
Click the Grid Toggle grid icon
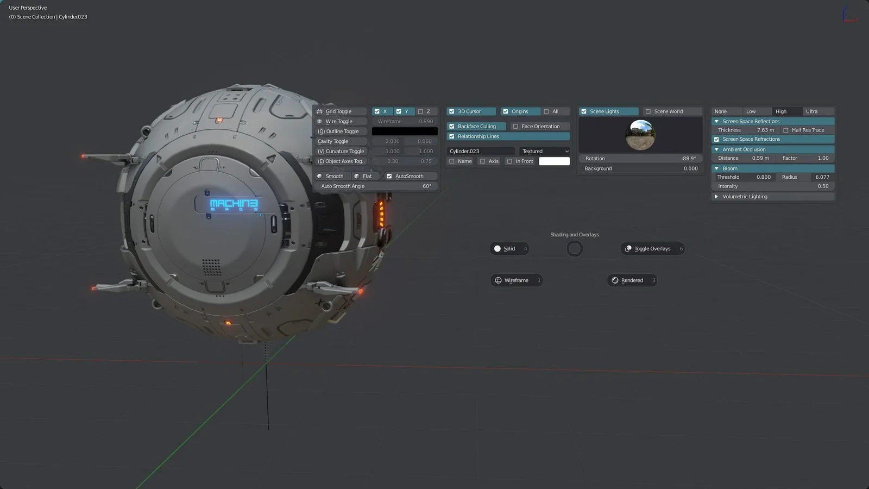(318, 111)
